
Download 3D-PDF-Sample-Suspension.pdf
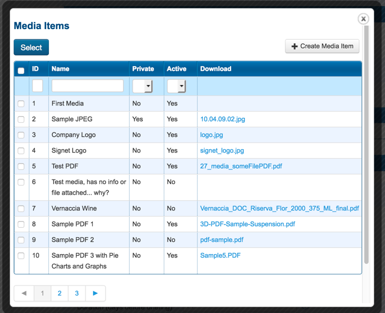tap(247, 224)
